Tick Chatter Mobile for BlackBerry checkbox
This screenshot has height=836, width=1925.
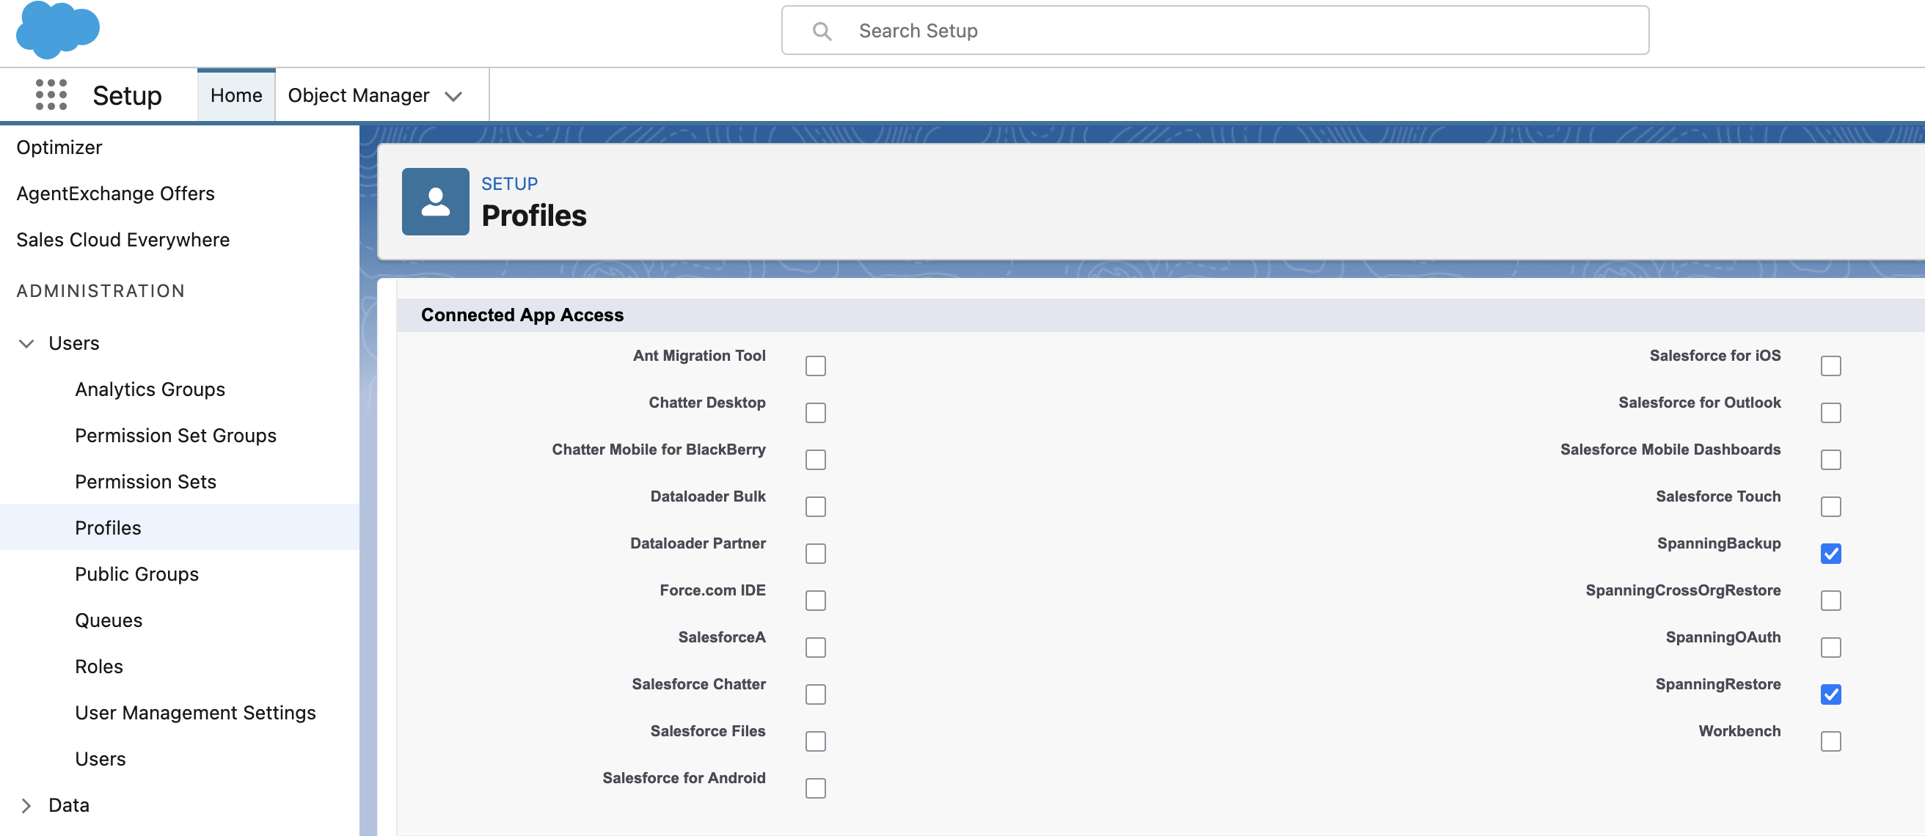[x=815, y=460]
